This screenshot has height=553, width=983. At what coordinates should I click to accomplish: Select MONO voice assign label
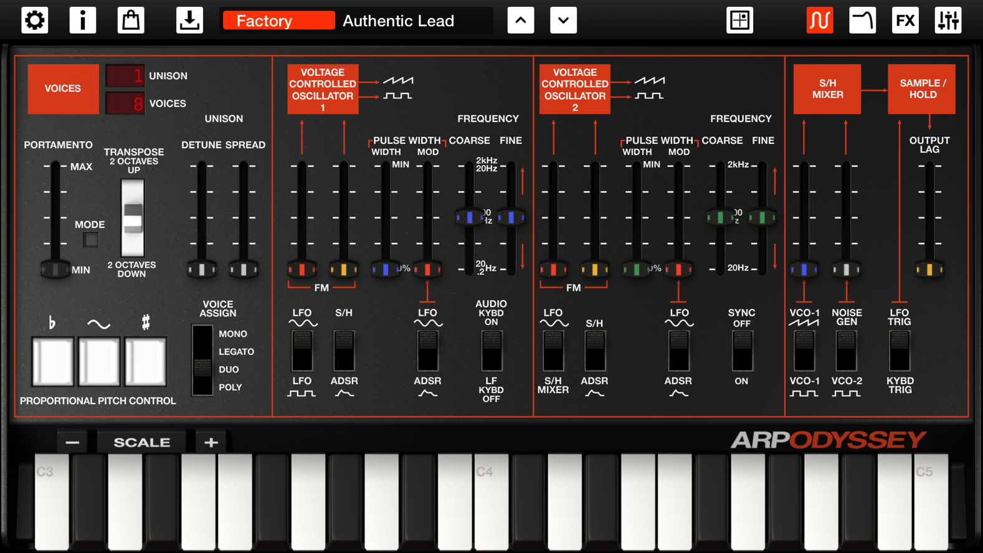233,334
